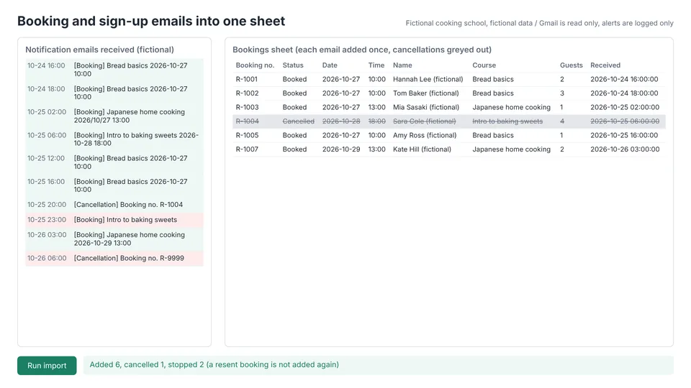Select the 10-25 16:00 Bread basics email
This screenshot has width=691, height=388.
(x=114, y=185)
